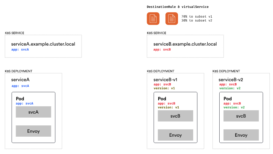Click the blue app: svcA label under serviceA.example.cluster.local
The height and width of the screenshot is (154, 273).
coord(20,50)
